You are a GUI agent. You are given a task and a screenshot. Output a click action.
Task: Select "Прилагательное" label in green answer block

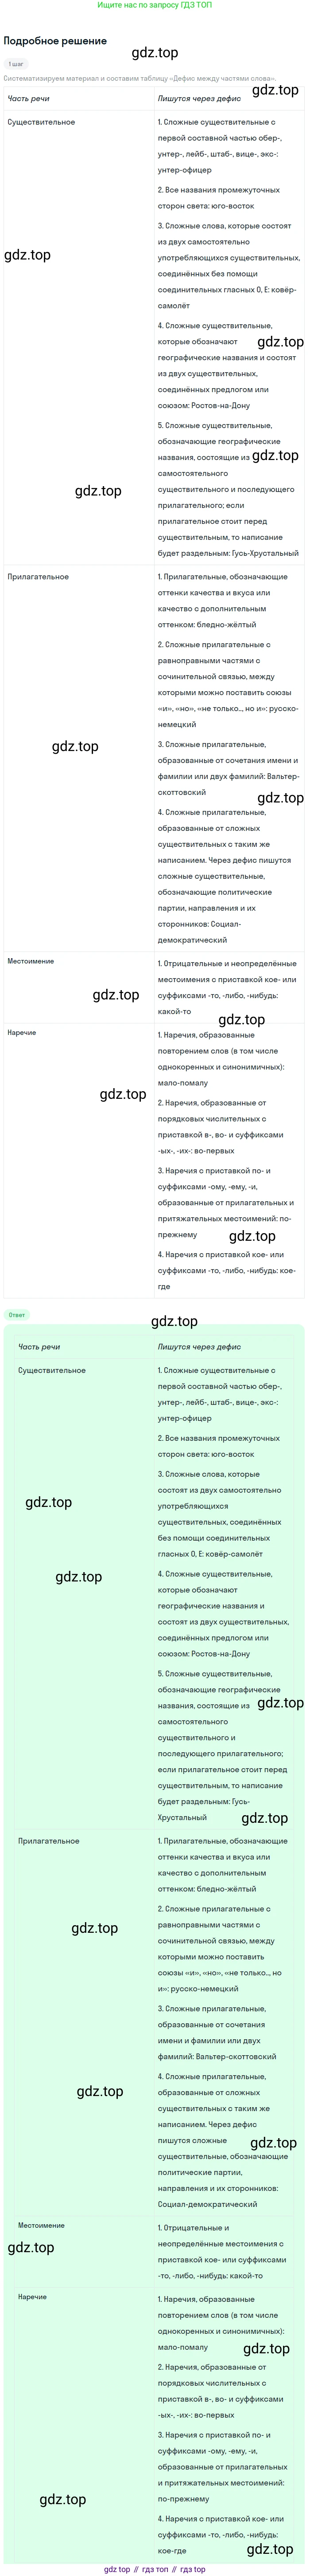pos(49,1841)
